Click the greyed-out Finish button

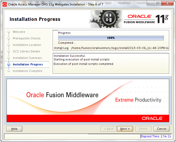143,129
